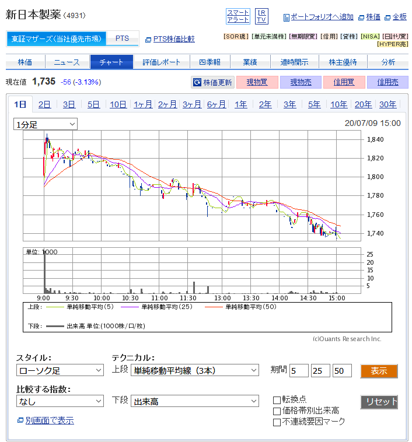Select the PTS market toggle
This screenshot has height=442, width=412.
click(x=122, y=38)
